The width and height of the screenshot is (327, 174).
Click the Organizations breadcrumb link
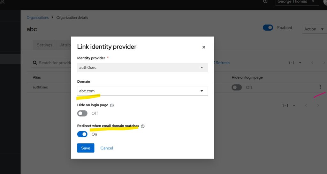pyautogui.click(x=38, y=18)
